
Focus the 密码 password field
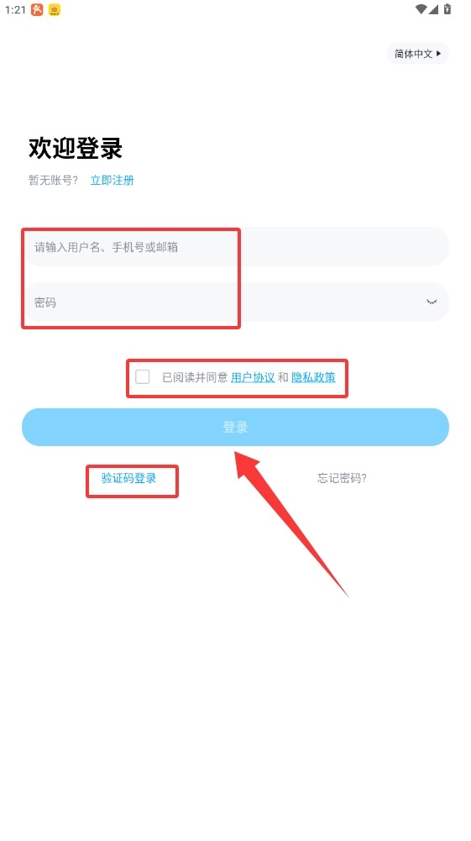pyautogui.click(x=235, y=302)
